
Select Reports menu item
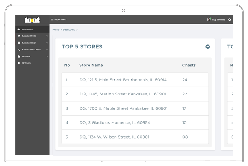coord(32,56)
